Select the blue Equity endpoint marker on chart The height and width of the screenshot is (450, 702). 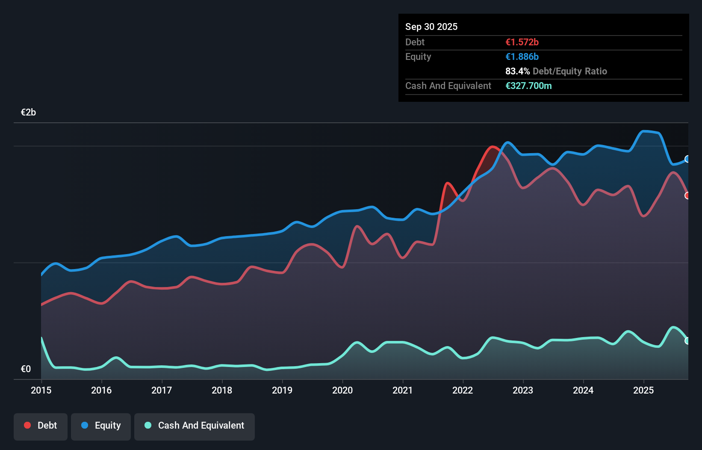[x=687, y=159]
